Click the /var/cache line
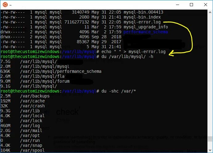This screenshot has width=213, height=153. 32,101
